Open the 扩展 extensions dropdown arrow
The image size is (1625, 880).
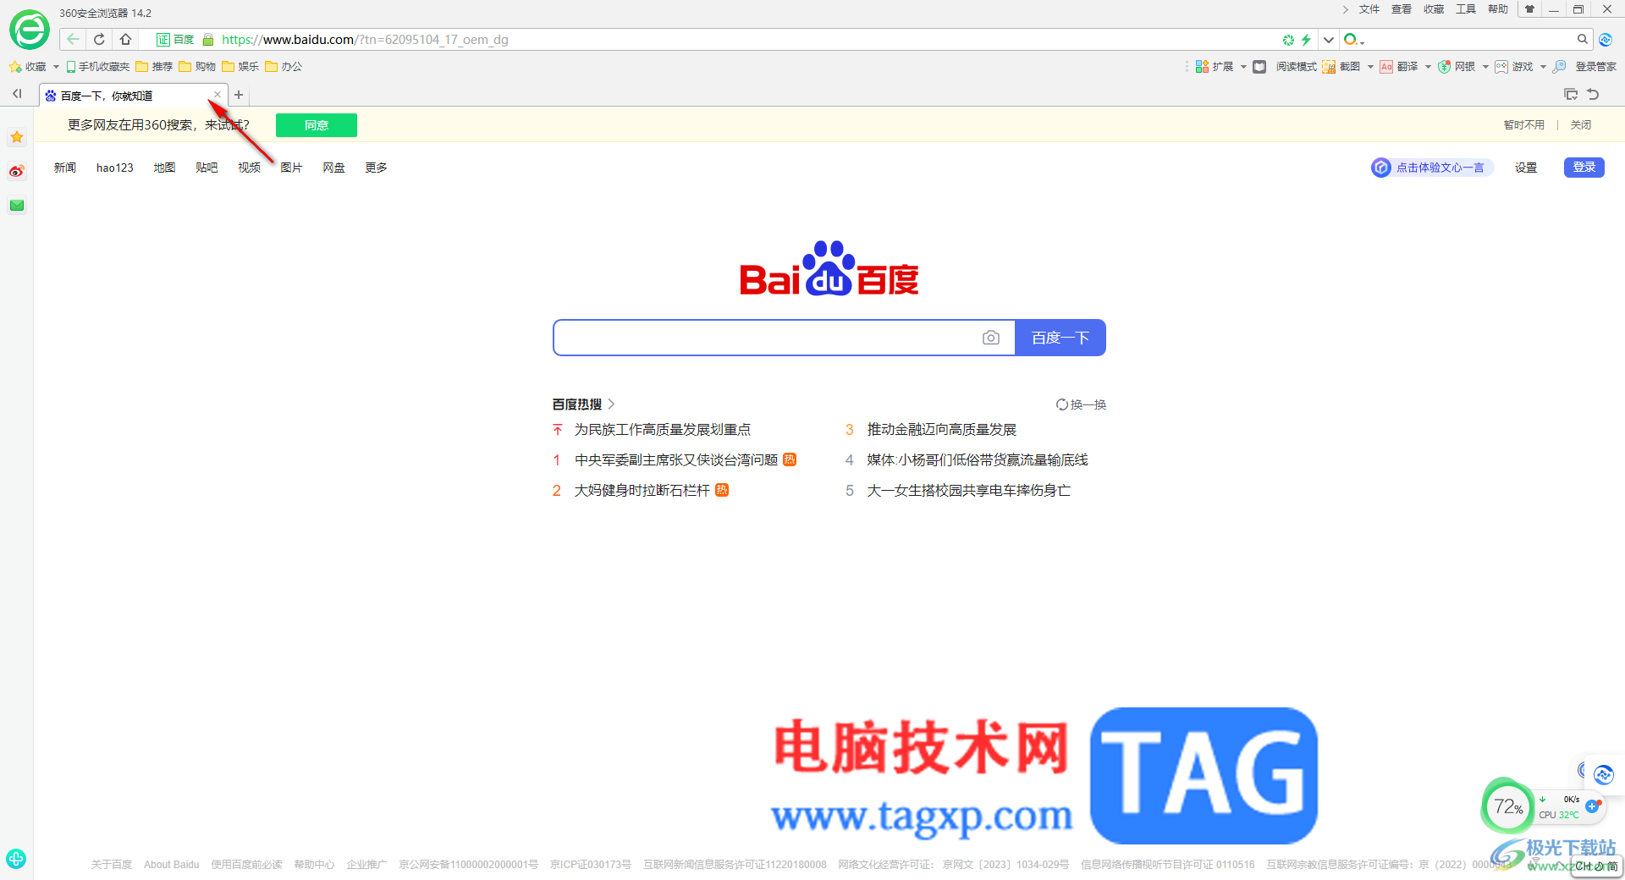click(x=1242, y=66)
